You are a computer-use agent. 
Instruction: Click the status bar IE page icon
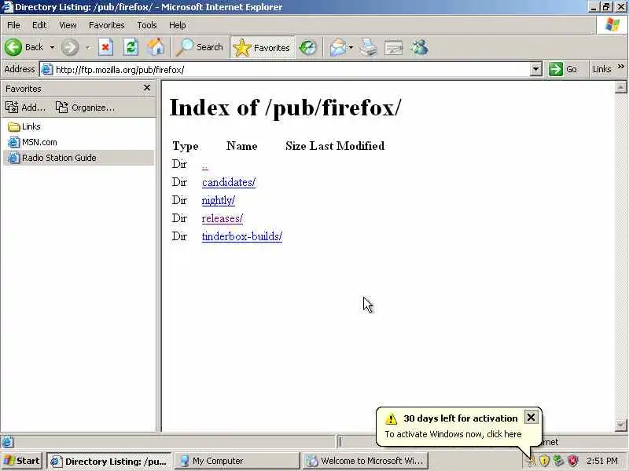(x=7, y=442)
